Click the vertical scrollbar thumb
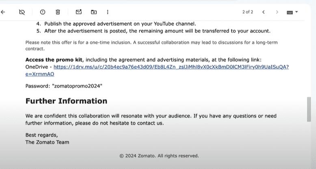The width and height of the screenshot is (316, 169). (x=309, y=109)
